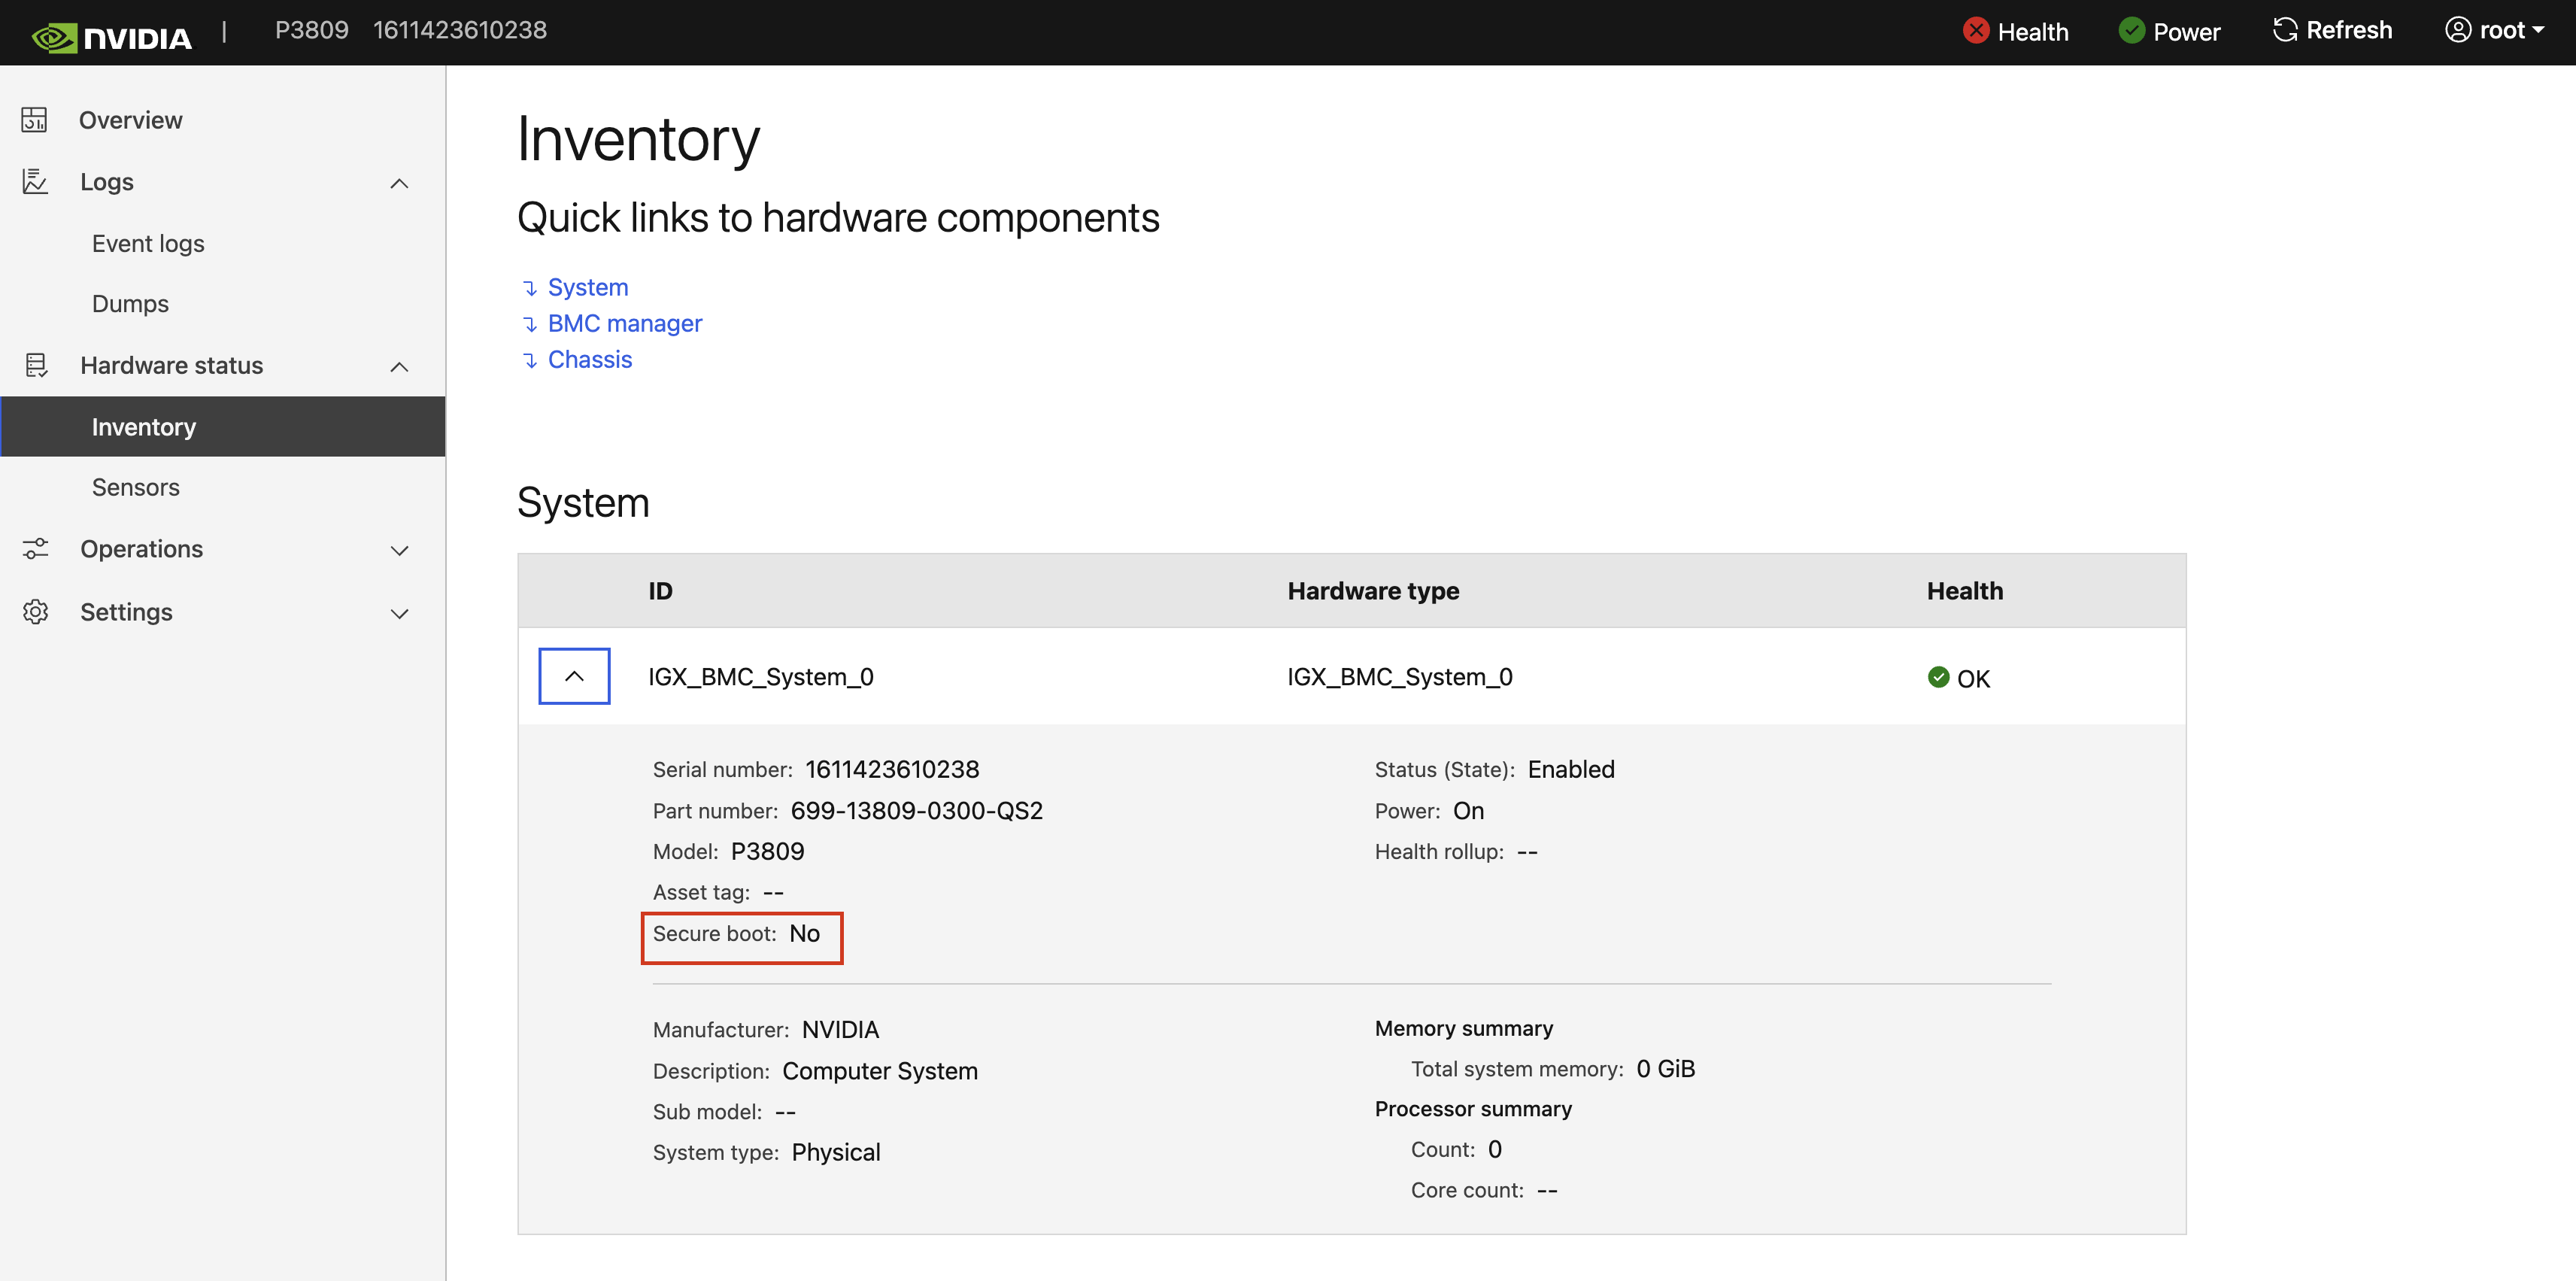
Task: Click the Logs chart icon
Action: point(35,182)
